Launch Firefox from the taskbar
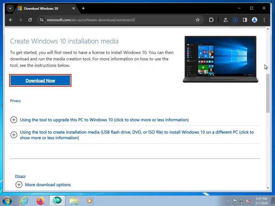 [x=41, y=201]
